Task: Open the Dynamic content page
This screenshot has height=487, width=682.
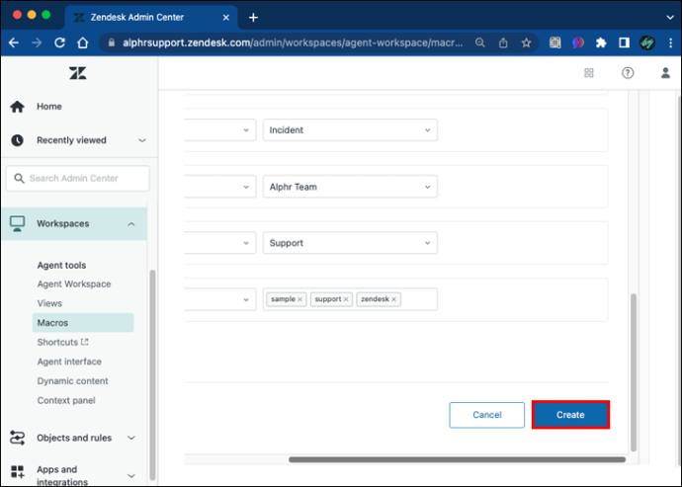Action: 72,381
